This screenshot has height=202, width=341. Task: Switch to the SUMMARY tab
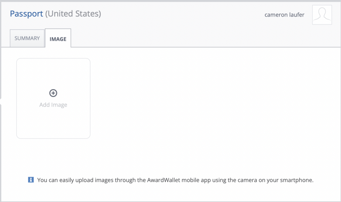pyautogui.click(x=27, y=38)
